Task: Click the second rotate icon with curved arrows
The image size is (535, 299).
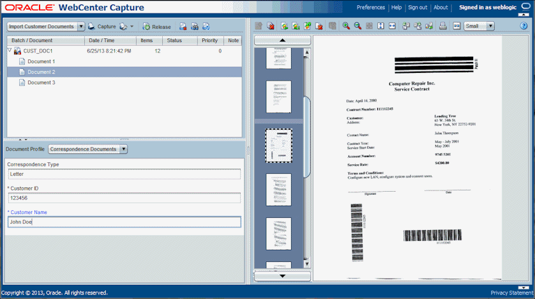Action: tap(418, 26)
